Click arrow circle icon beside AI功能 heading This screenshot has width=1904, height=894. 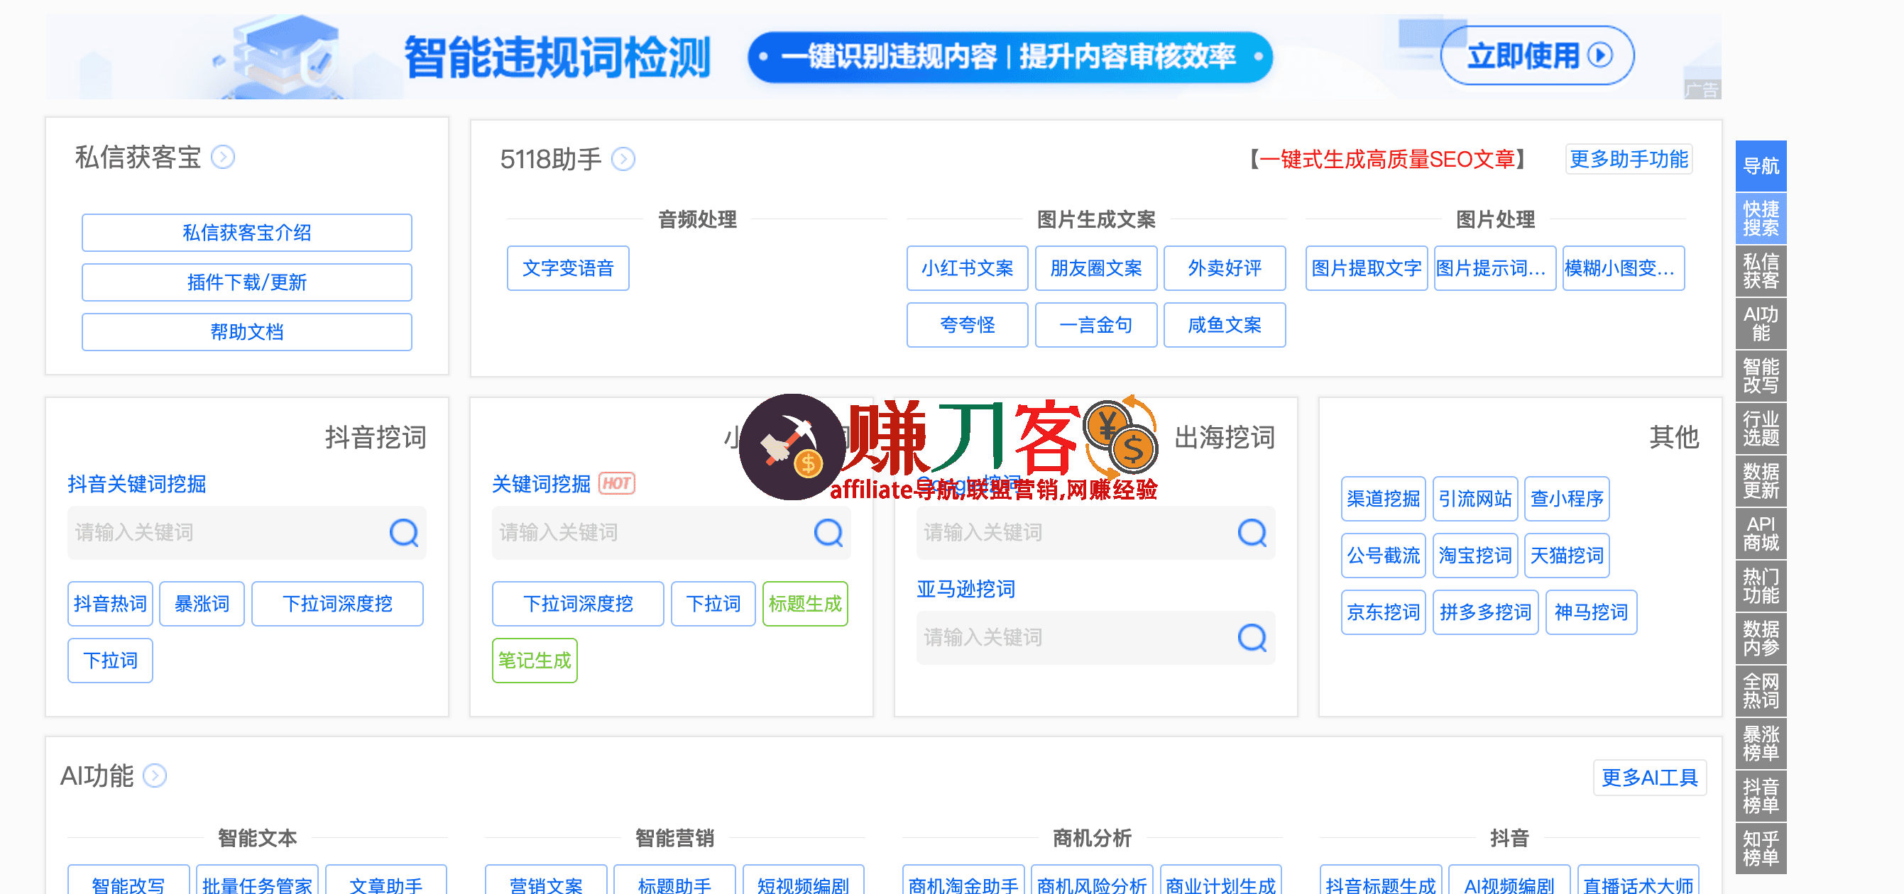(x=155, y=776)
